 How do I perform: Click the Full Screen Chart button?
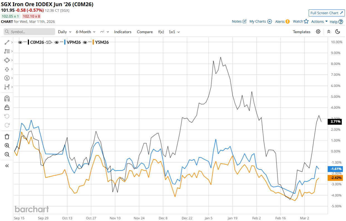tap(327, 13)
